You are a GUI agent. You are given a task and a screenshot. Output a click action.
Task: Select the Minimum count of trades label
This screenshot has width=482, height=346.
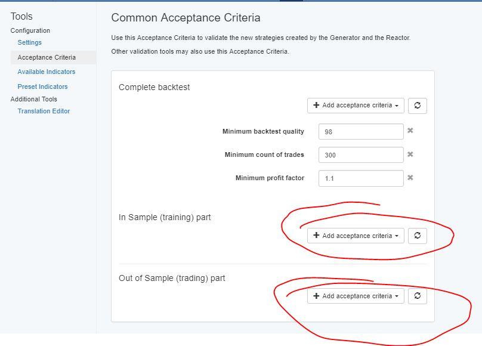pos(264,155)
